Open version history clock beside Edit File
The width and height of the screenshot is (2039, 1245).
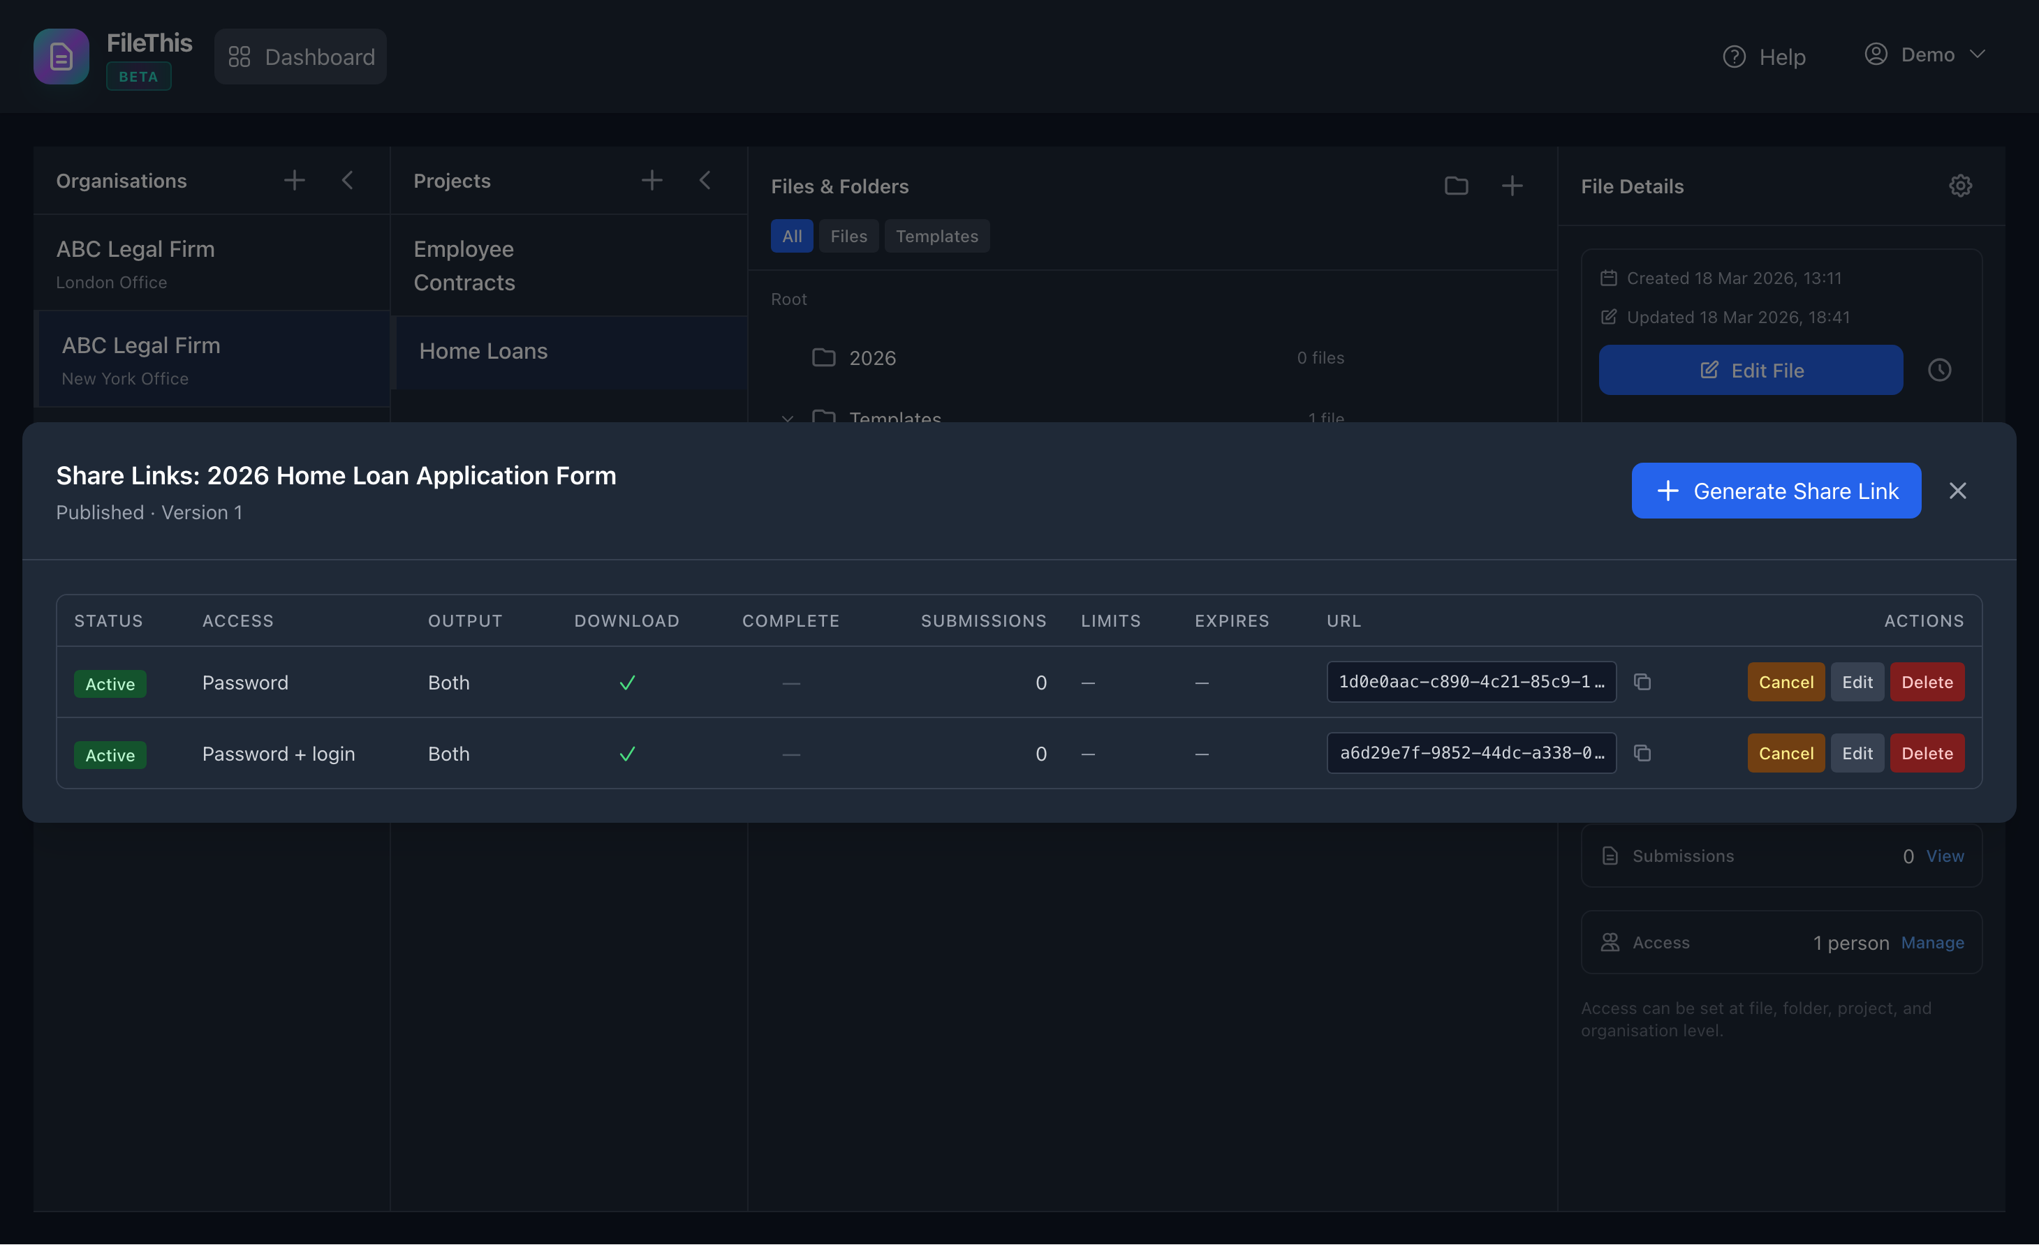point(1941,370)
